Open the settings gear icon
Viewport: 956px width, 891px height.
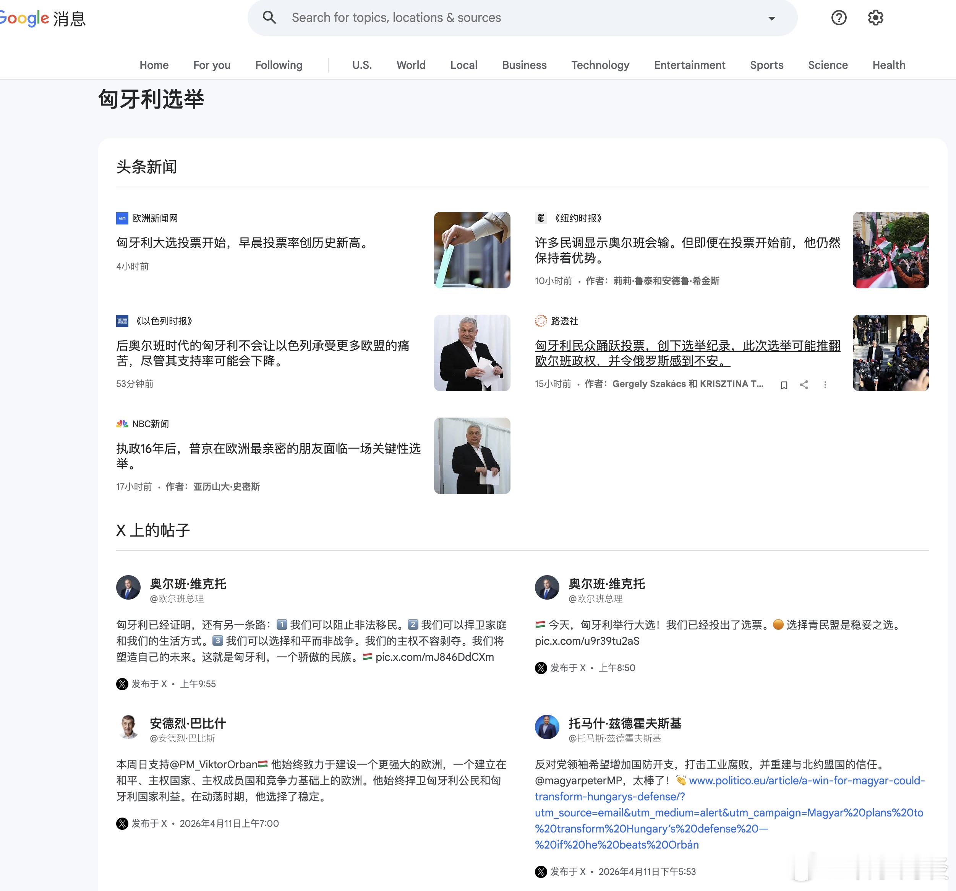875,18
